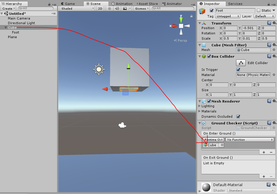
Task: Open Transform help icon
Action: click(269, 23)
